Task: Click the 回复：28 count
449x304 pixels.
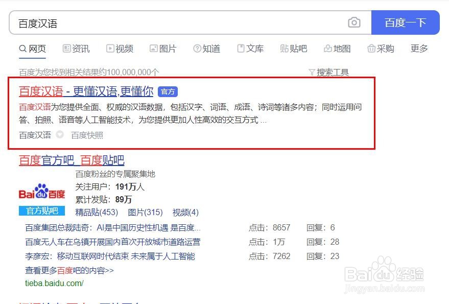Action: [323, 242]
